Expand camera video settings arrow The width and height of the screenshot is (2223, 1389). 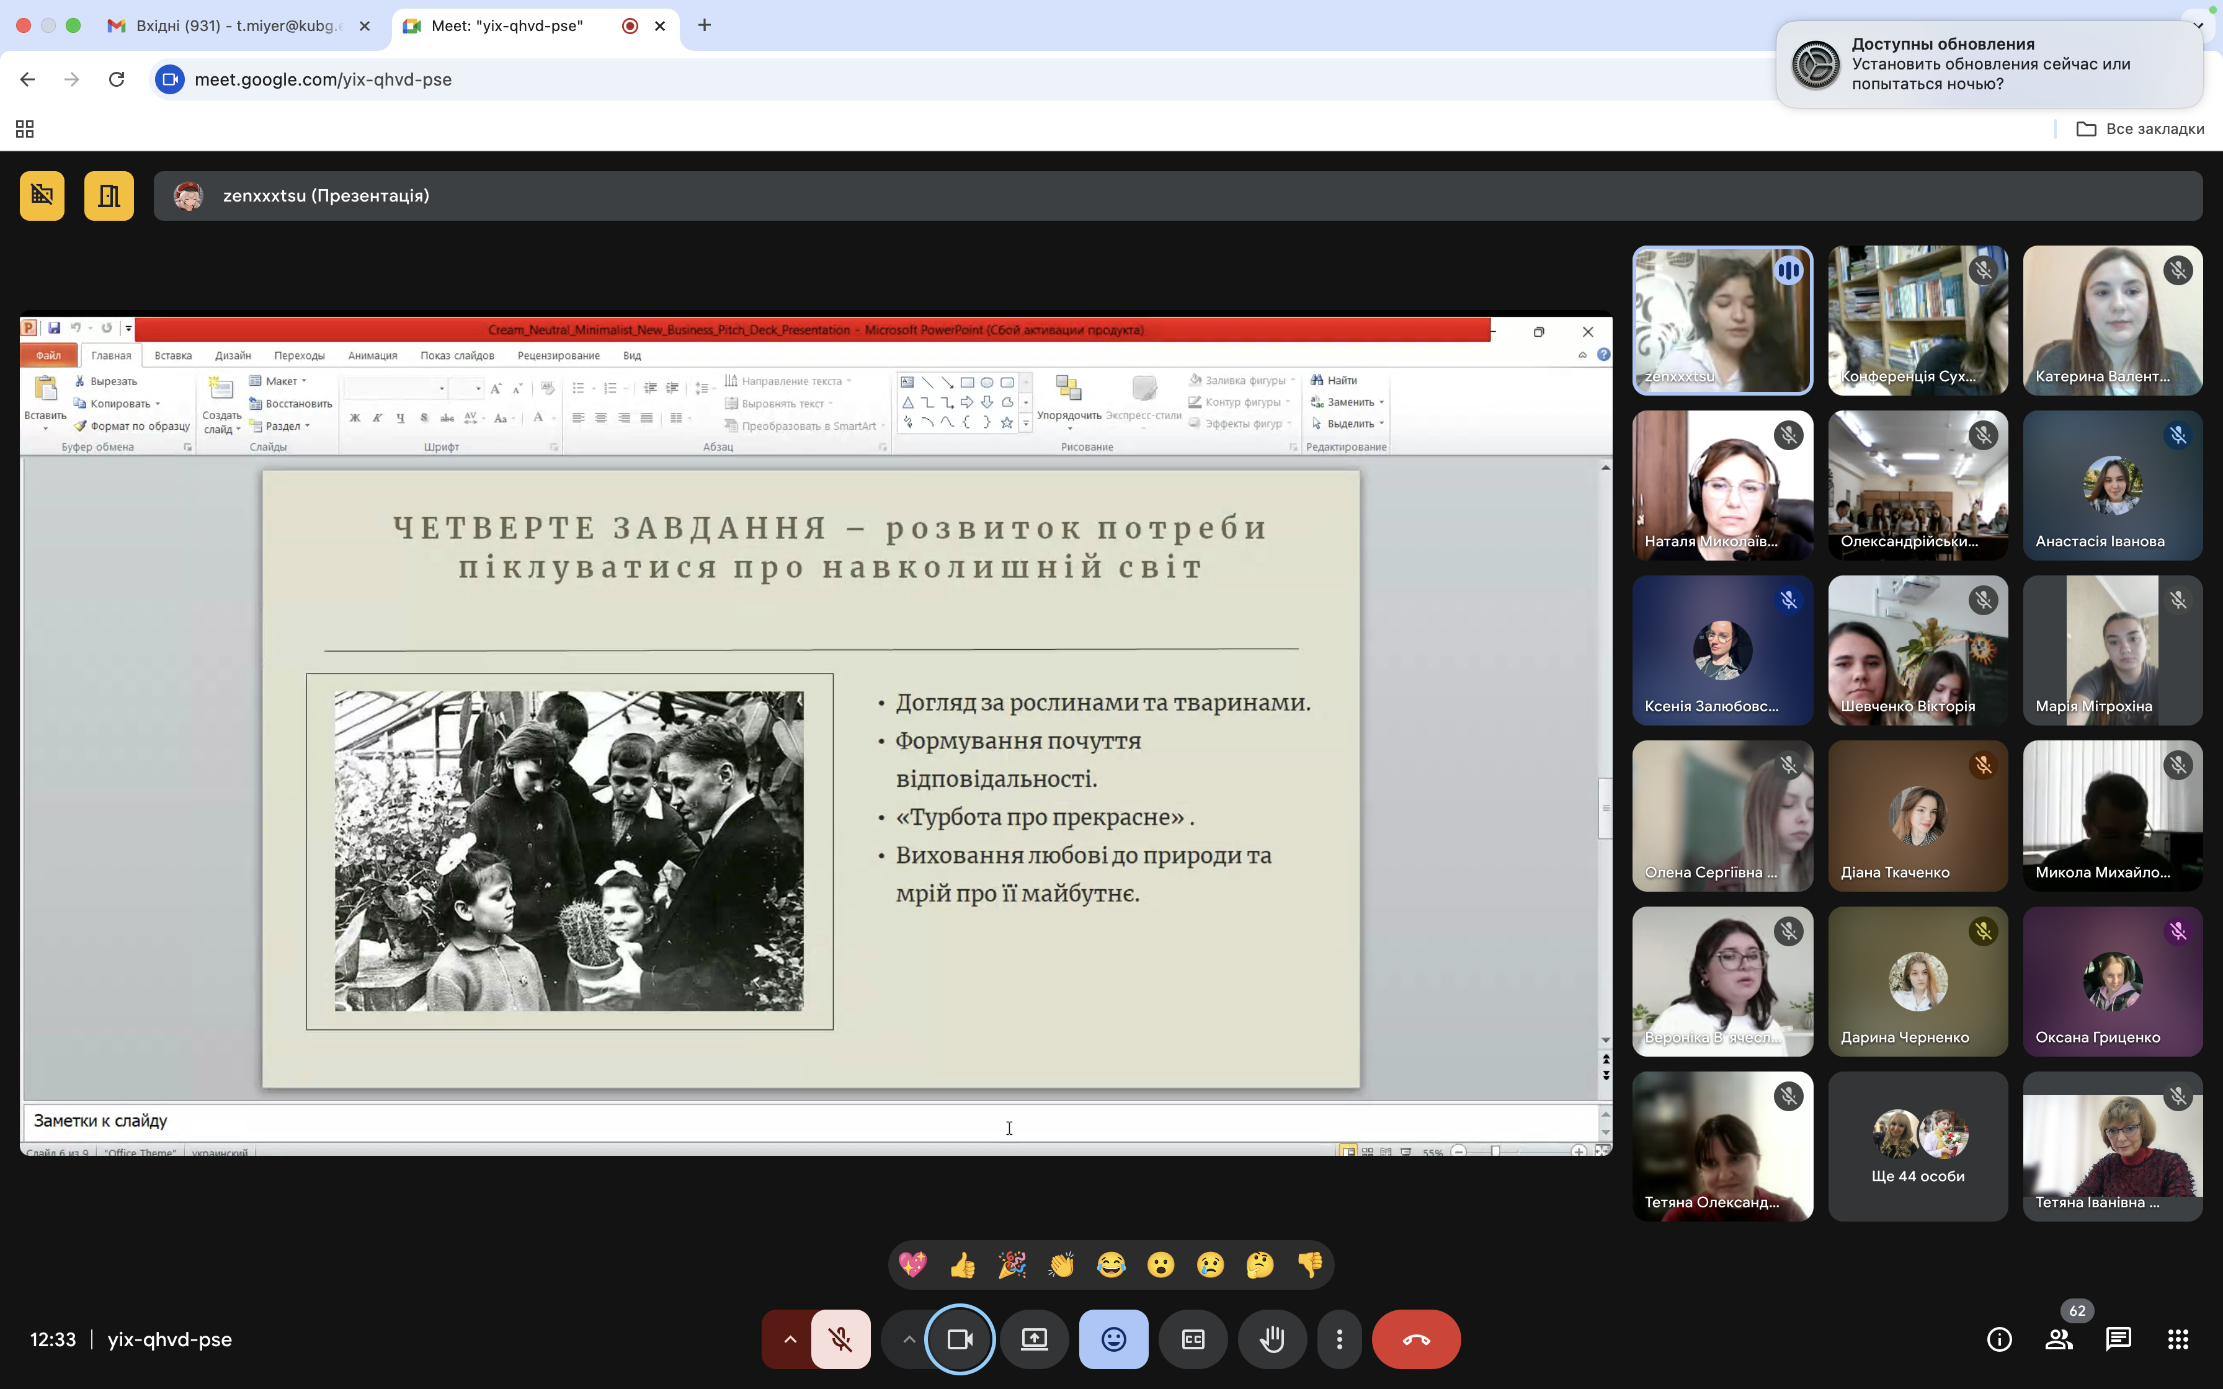pyautogui.click(x=907, y=1339)
